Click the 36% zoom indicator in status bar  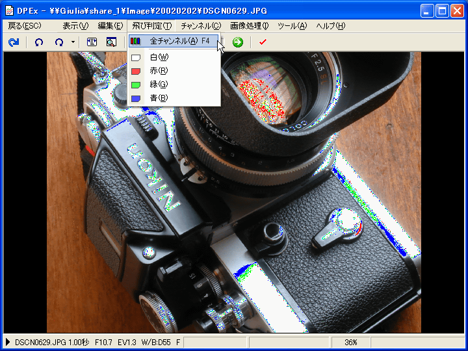point(351,342)
